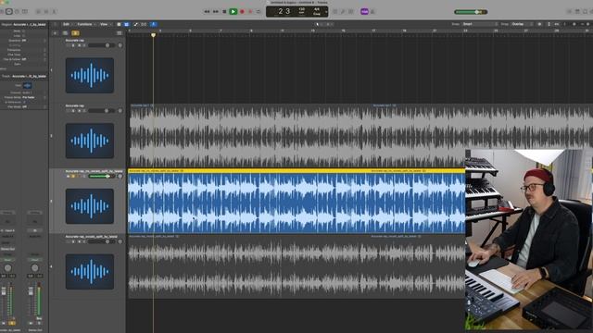This screenshot has height=333, width=593.
Task: Stop playback with the Stop button
Action: click(224, 12)
